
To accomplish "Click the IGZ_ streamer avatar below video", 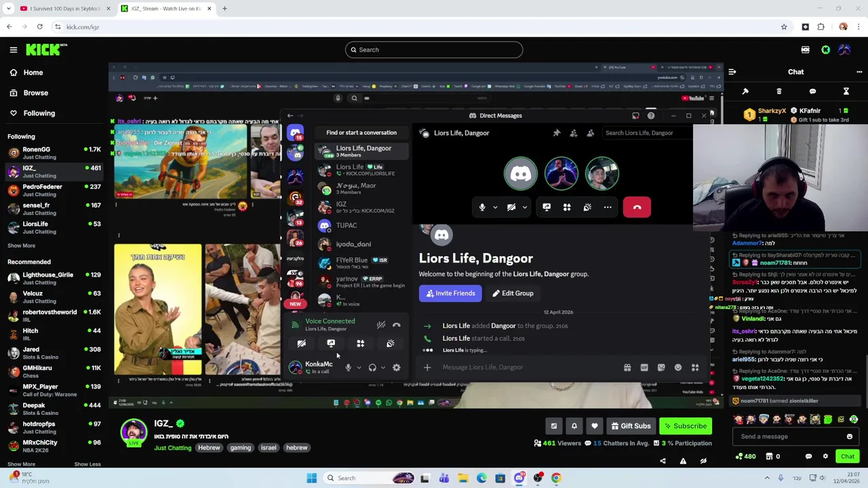I will coord(134,432).
